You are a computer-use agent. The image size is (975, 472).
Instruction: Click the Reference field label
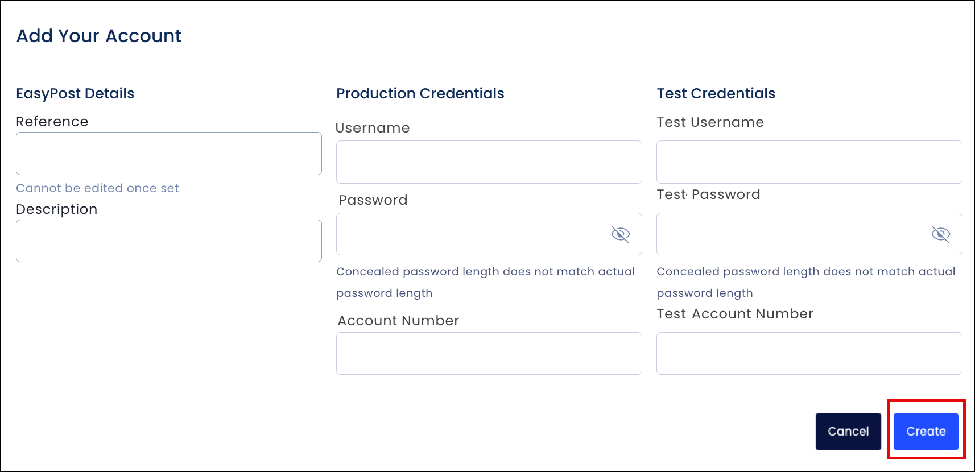(52, 122)
